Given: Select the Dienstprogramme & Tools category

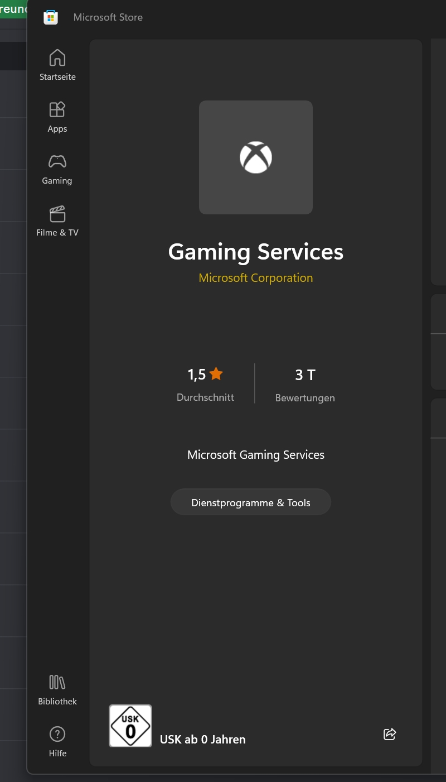Looking at the screenshot, I should (x=251, y=502).
